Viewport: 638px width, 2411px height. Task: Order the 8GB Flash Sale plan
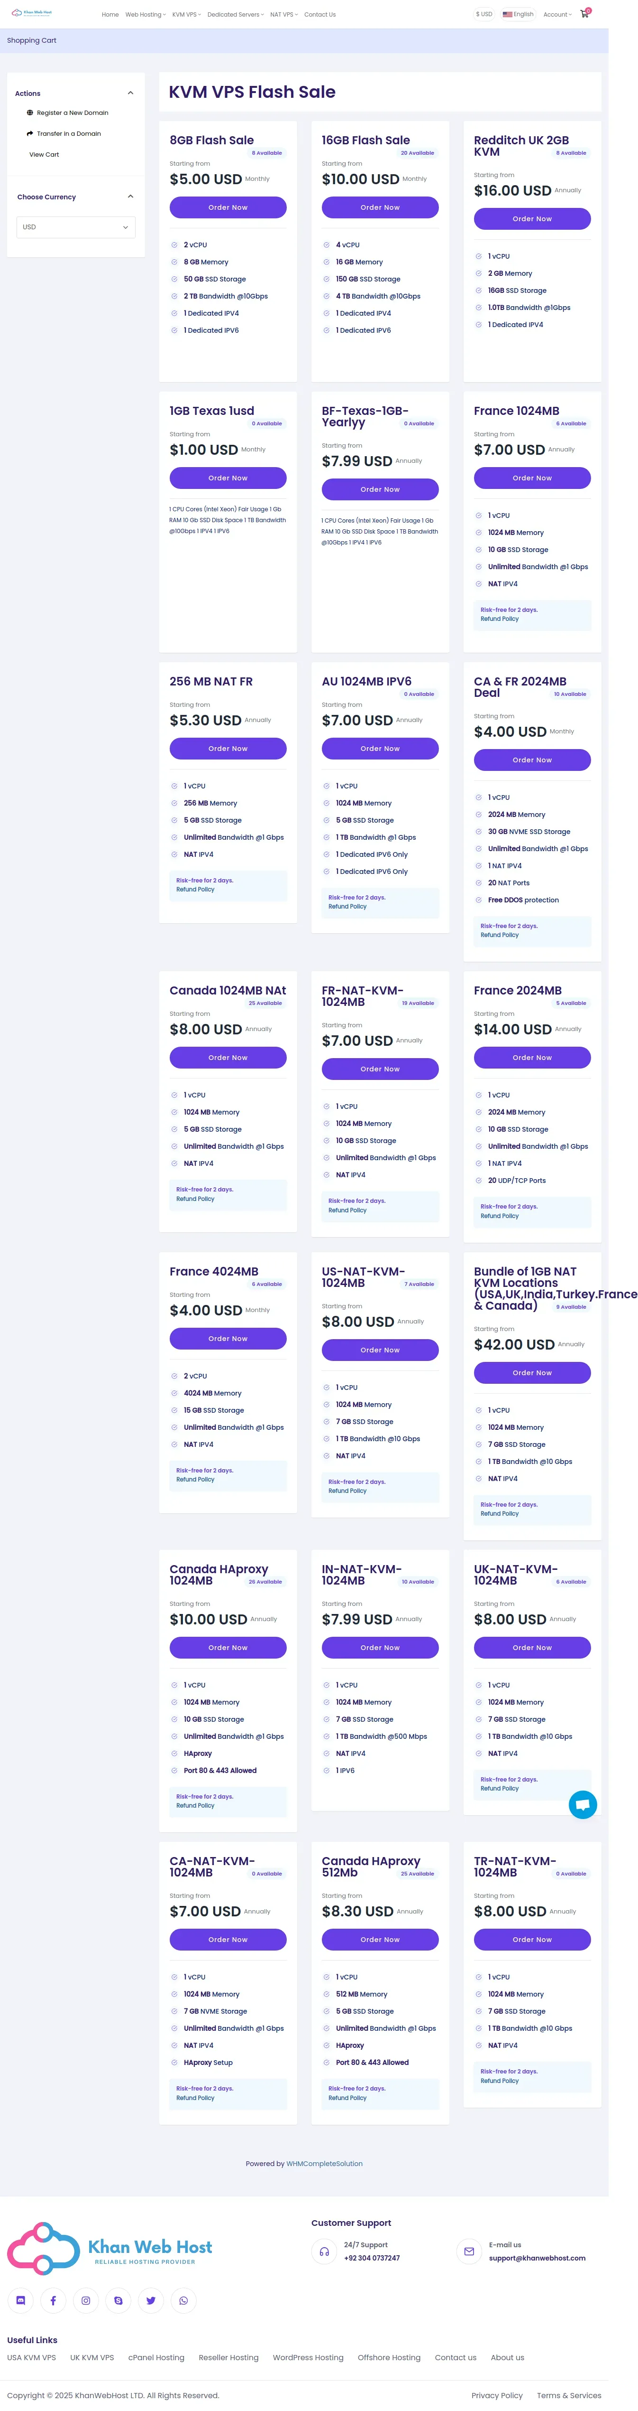(228, 208)
